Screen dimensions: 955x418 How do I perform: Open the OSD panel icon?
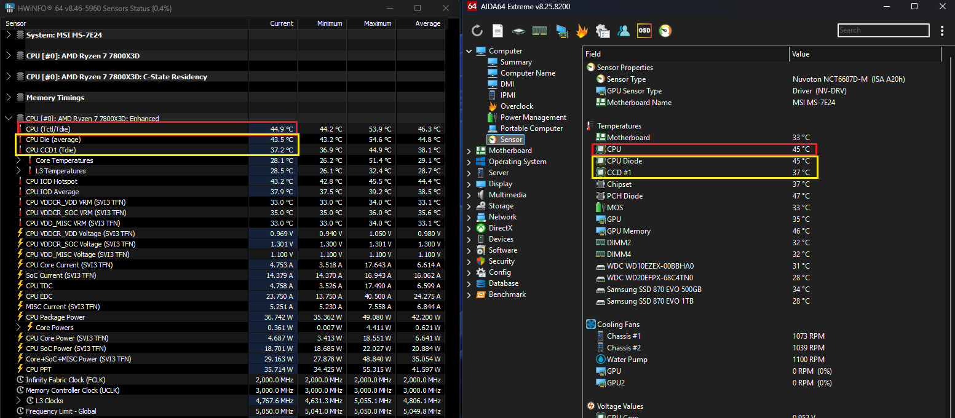coord(644,31)
